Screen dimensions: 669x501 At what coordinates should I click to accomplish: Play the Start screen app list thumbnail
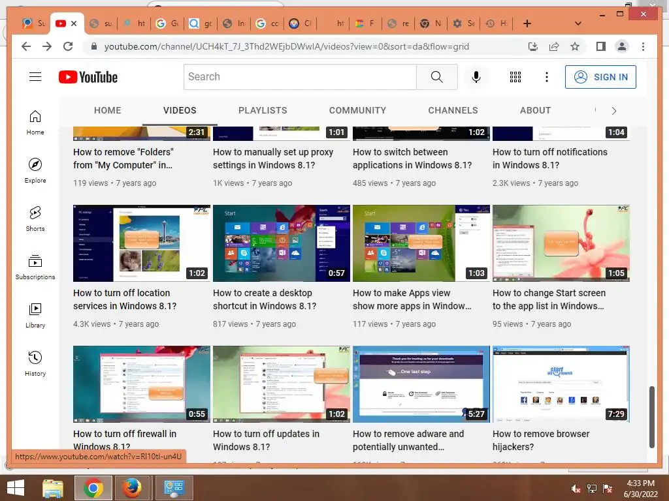[561, 243]
